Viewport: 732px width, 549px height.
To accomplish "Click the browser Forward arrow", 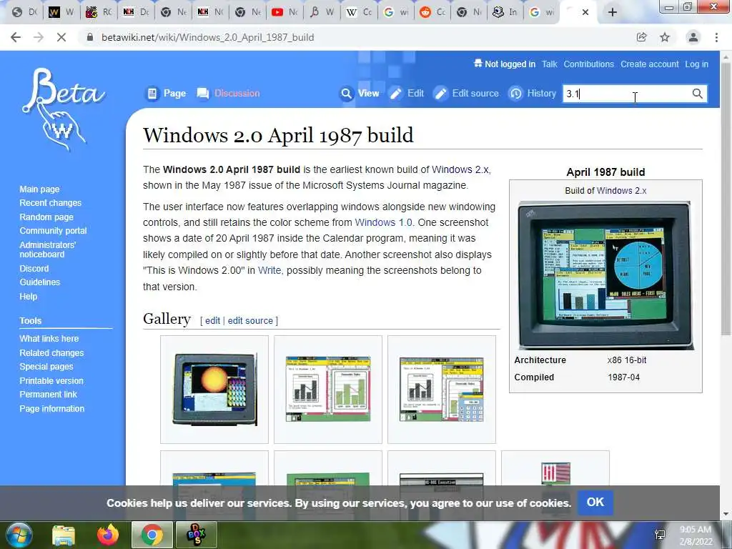I will coord(39,37).
